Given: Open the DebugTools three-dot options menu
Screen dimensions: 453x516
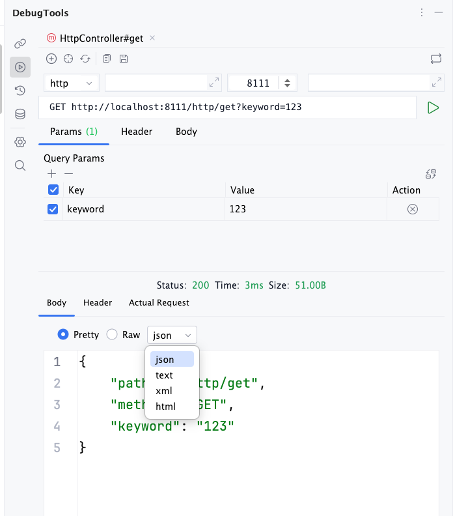Looking at the screenshot, I should pos(422,12).
